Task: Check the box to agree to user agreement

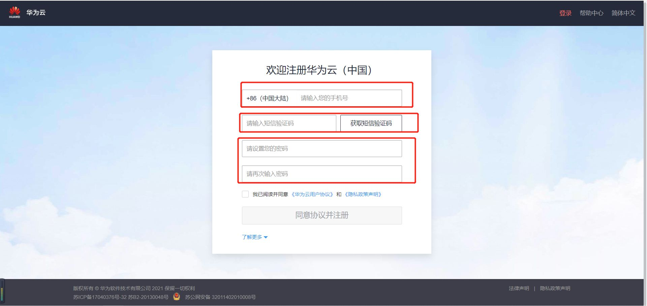Action: click(245, 194)
